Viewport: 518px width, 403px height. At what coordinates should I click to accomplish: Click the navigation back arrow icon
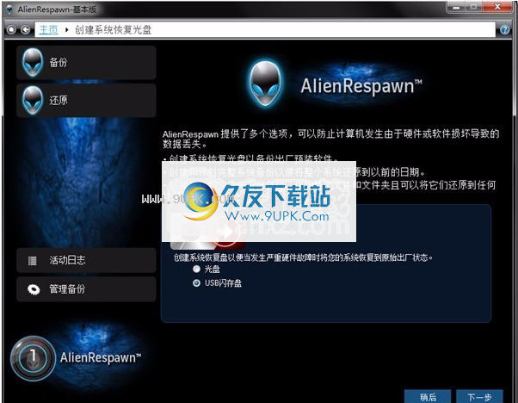(x=25, y=30)
